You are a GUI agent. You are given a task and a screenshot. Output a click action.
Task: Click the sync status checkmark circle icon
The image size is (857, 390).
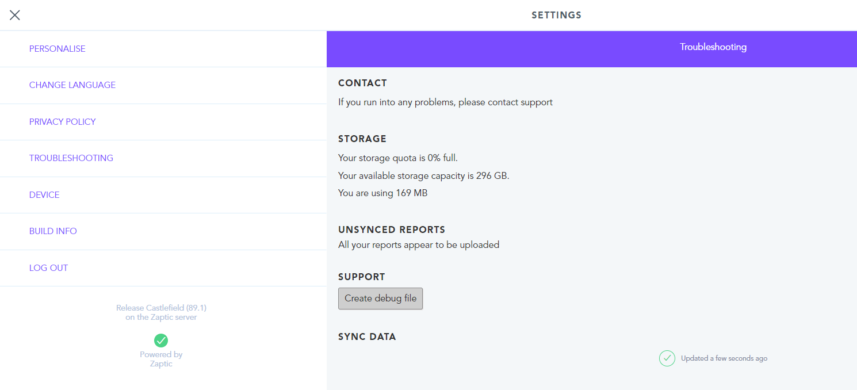[667, 358]
